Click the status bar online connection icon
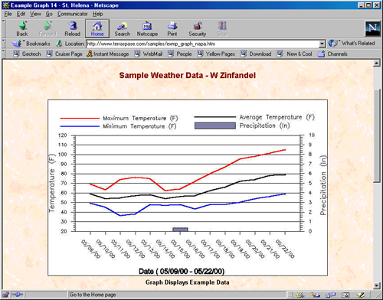The width and height of the screenshot is (383, 300). 18,295
